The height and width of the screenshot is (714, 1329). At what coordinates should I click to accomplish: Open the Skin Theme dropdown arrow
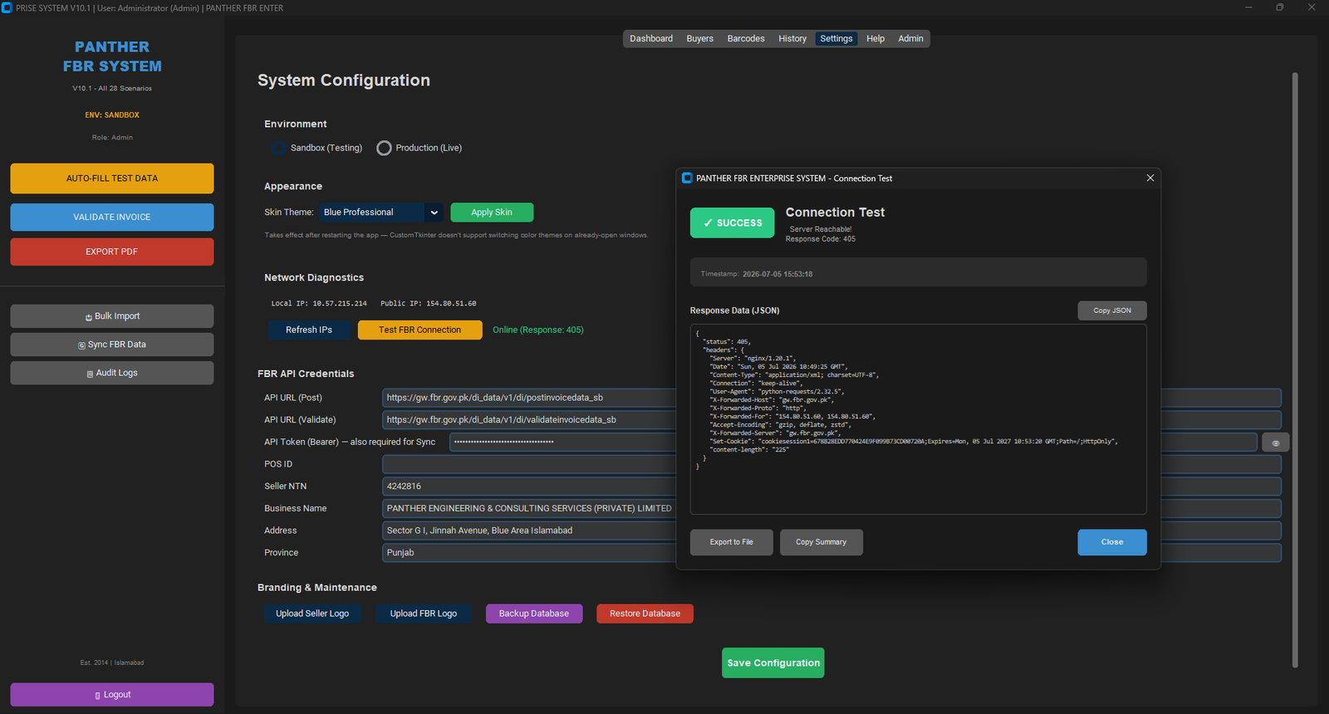coord(434,213)
